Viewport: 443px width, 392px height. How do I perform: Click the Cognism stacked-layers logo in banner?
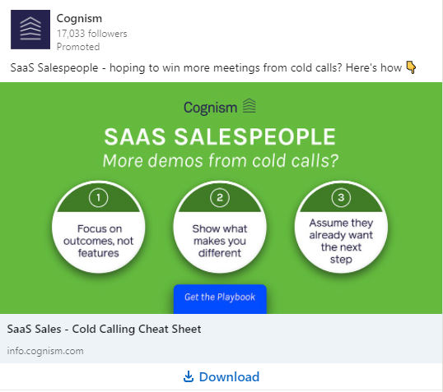click(x=249, y=106)
